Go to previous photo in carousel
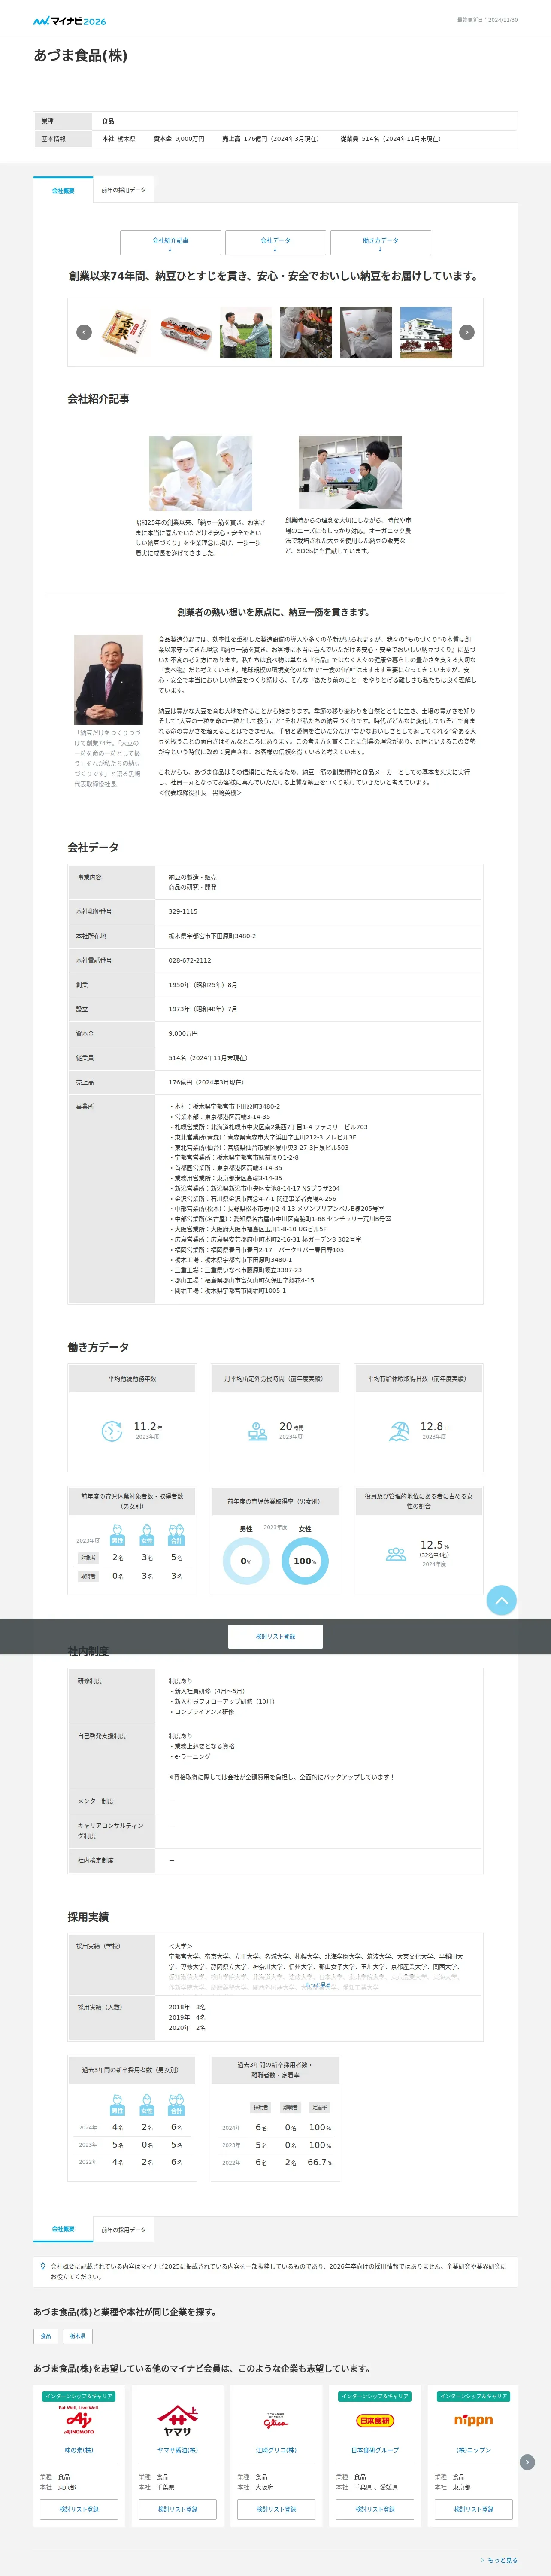The height and width of the screenshot is (2576, 551). (84, 332)
